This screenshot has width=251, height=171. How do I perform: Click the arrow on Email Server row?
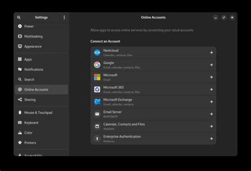click(211, 114)
